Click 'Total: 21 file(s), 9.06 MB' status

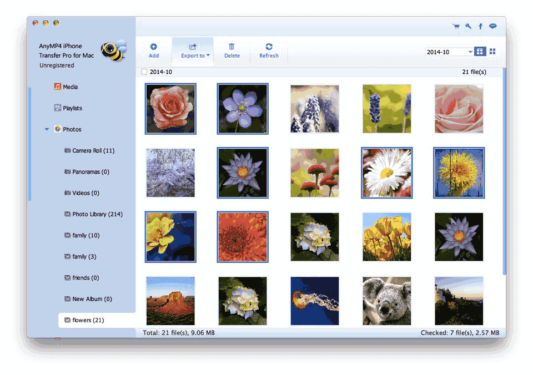pyautogui.click(x=179, y=333)
